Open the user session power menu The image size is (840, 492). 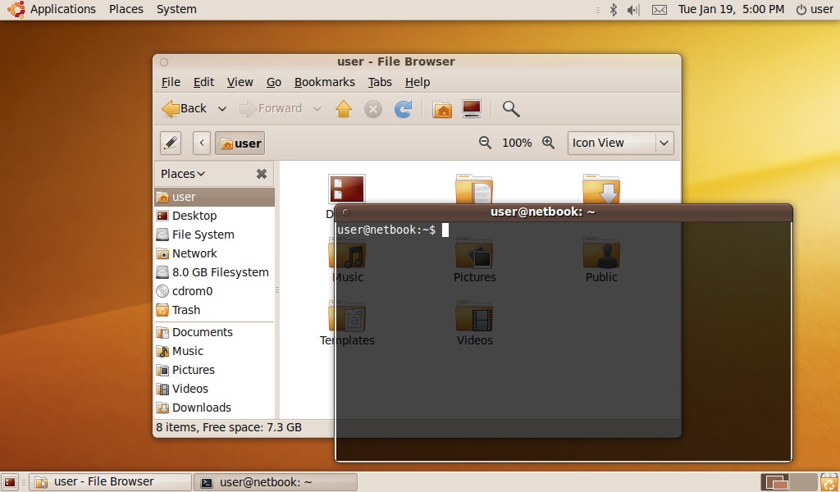point(815,9)
